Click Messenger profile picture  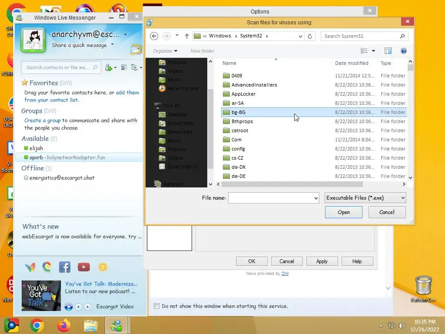tap(33, 40)
